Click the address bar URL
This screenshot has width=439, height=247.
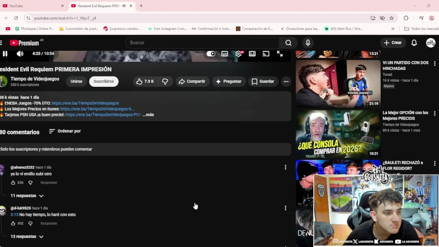click(65, 18)
